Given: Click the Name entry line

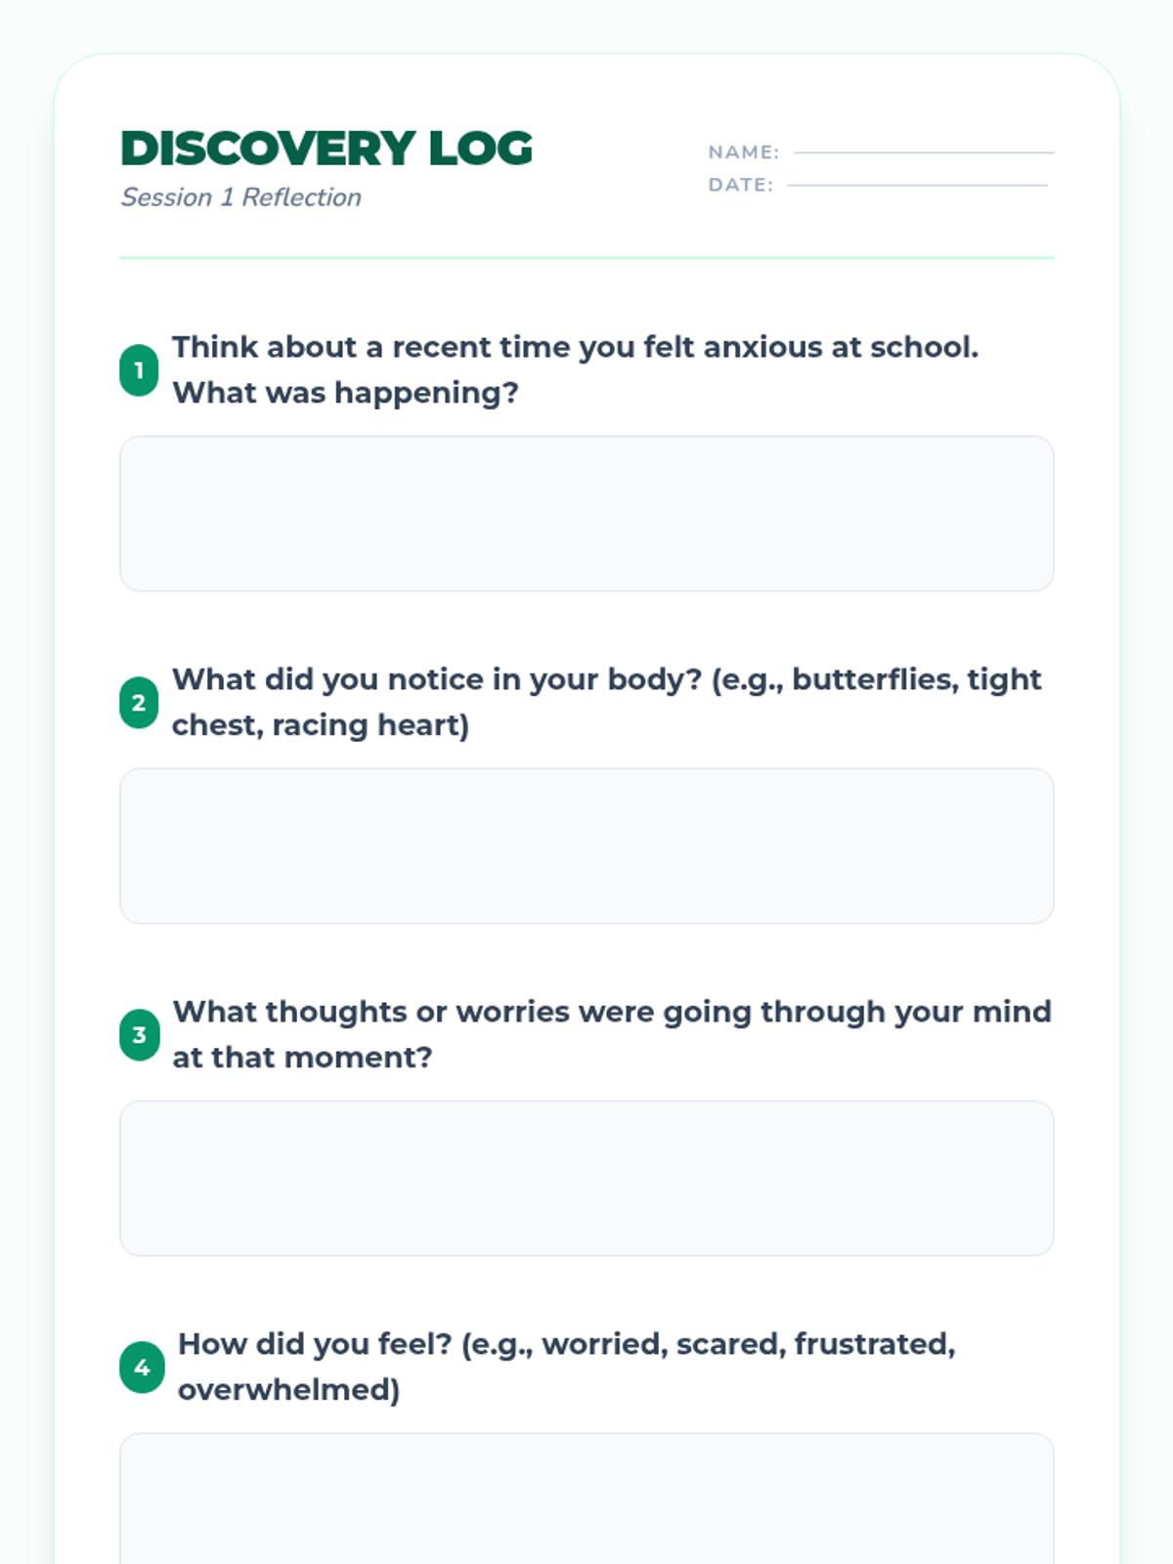Looking at the screenshot, I should click(923, 152).
